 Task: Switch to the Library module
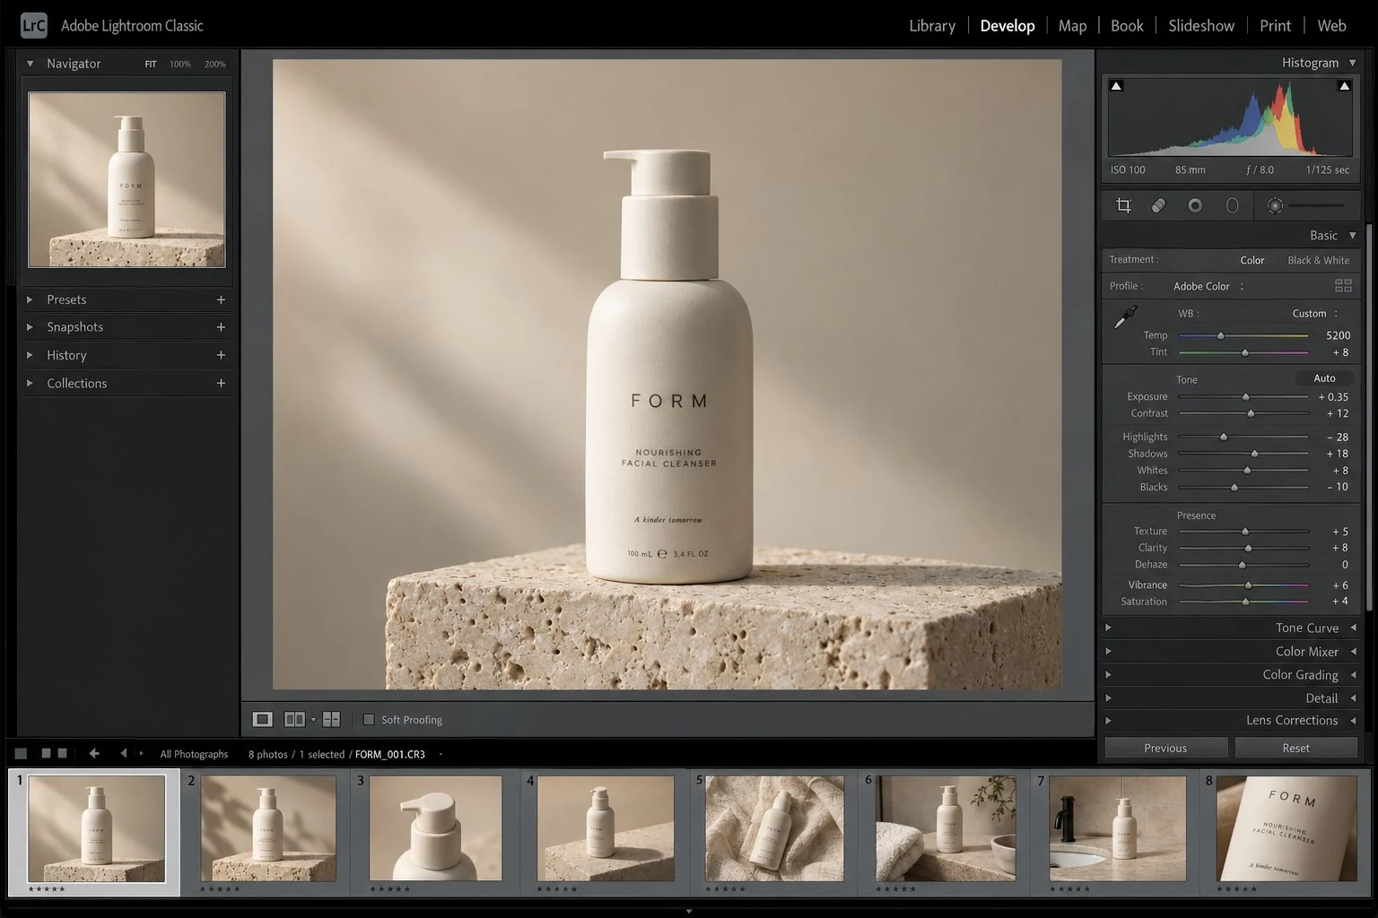point(932,26)
